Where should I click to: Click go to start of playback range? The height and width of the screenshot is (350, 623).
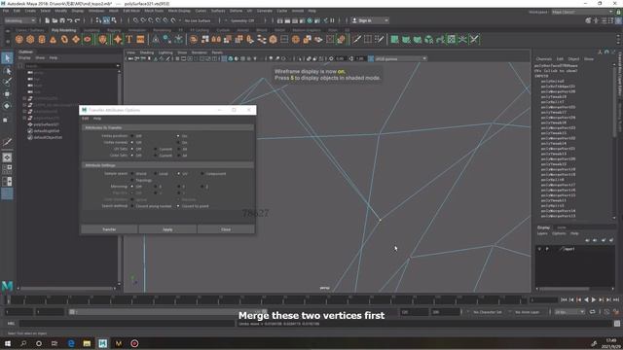click(x=564, y=300)
